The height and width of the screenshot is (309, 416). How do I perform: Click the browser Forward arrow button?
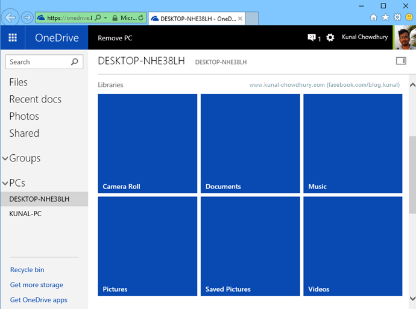click(27, 17)
